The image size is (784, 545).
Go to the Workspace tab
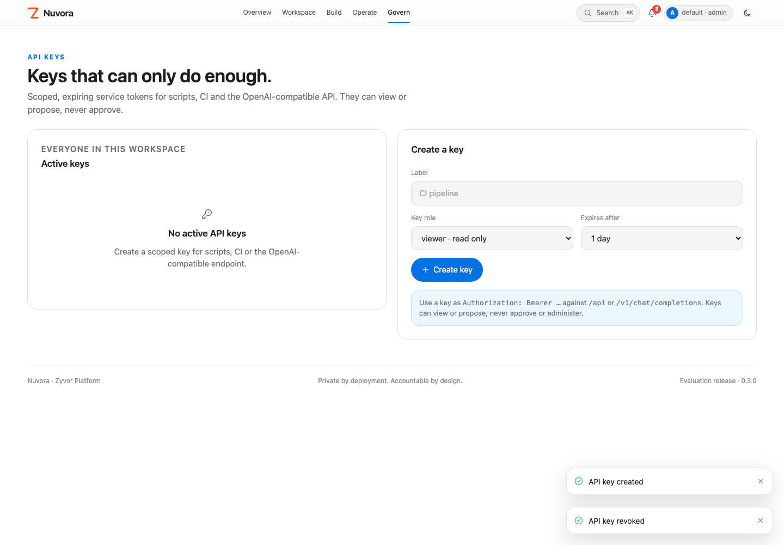pyautogui.click(x=299, y=13)
